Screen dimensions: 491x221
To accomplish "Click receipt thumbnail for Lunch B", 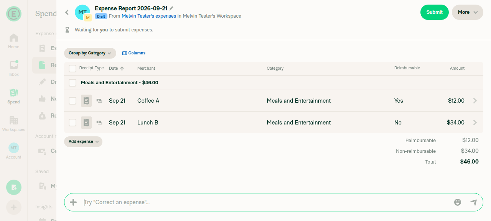I will coord(86,123).
